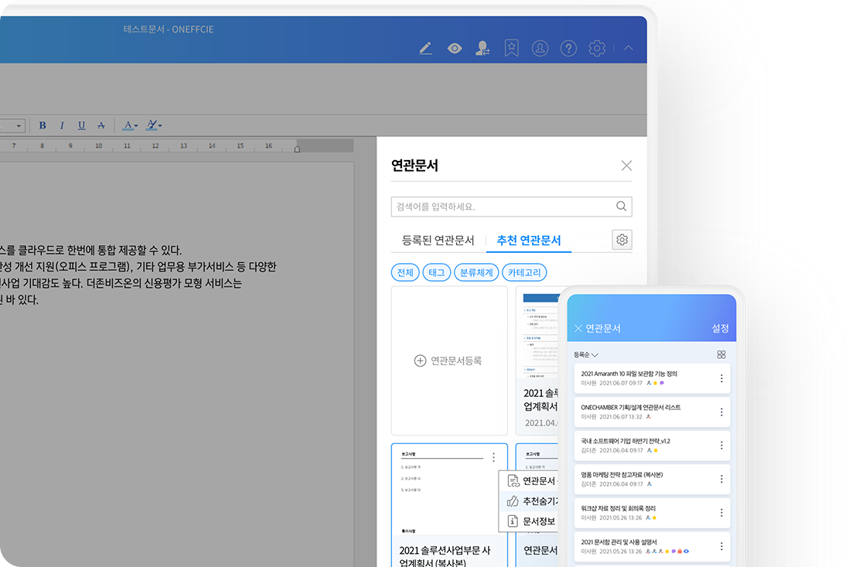Click the bookmark star icon
This screenshot has width=849, height=567.
tap(512, 48)
